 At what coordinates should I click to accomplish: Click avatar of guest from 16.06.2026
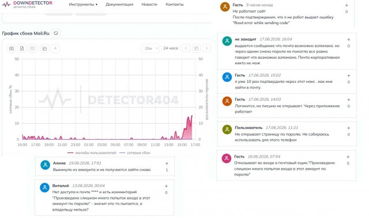(227, 158)
